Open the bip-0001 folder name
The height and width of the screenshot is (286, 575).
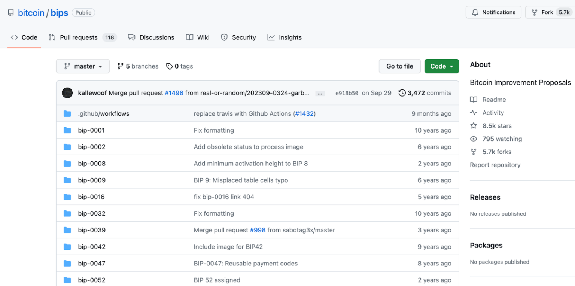click(91, 130)
